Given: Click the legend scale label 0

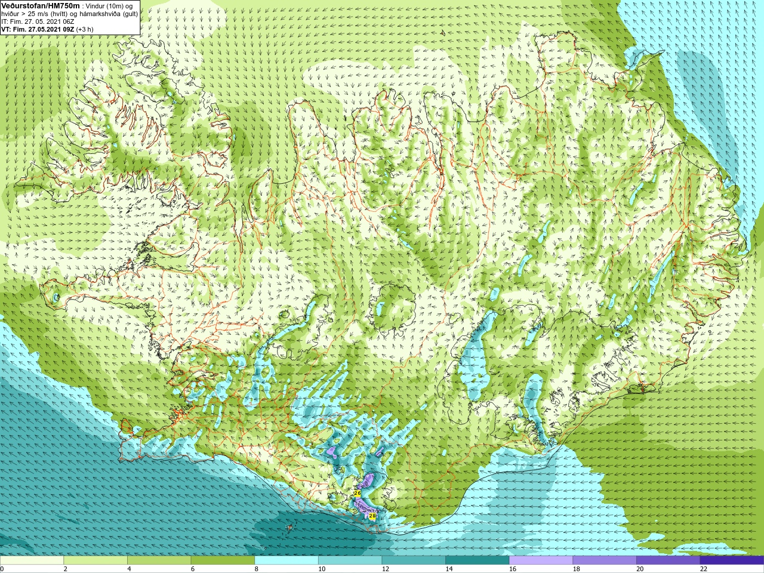Looking at the screenshot, I should click(x=2, y=569).
